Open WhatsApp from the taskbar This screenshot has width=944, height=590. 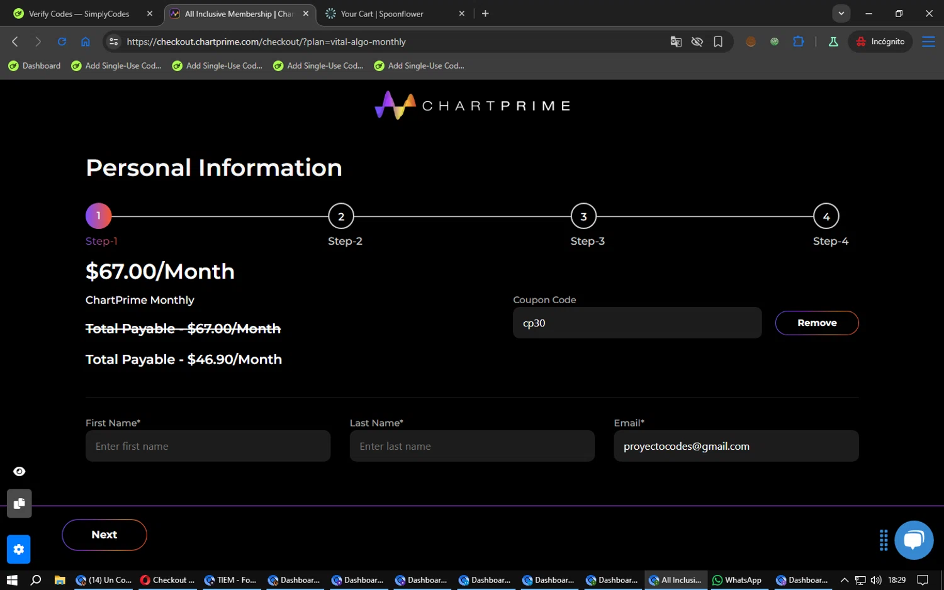737,580
